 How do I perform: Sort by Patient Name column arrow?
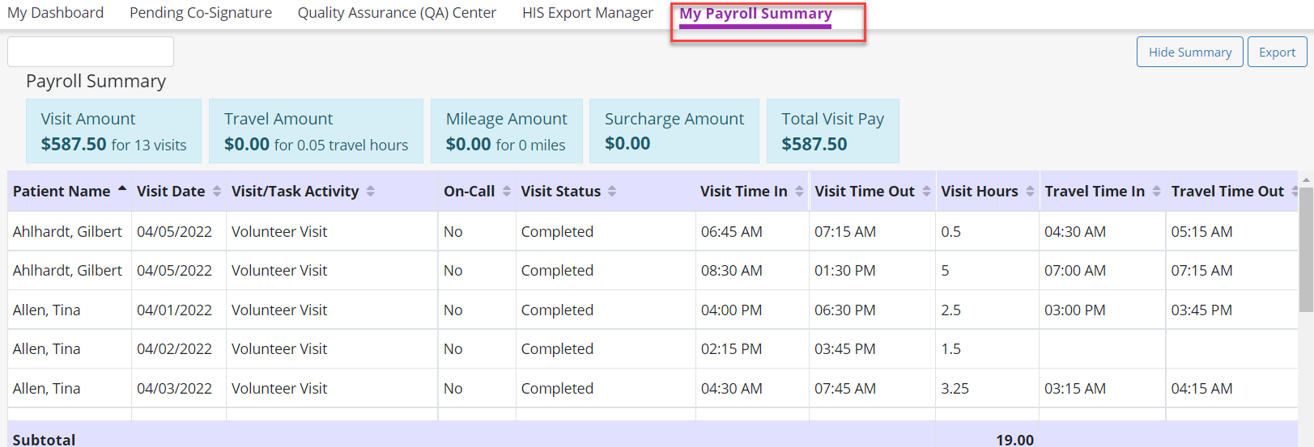coord(122,191)
